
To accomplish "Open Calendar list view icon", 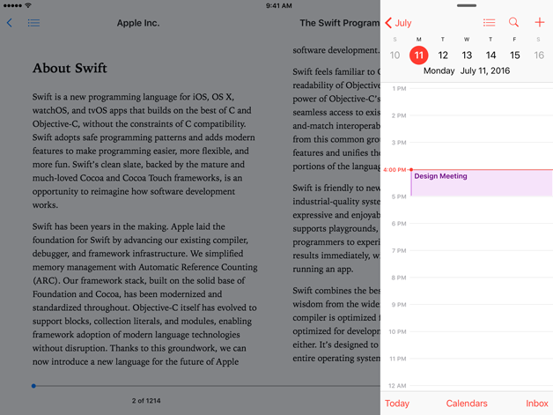I will click(x=489, y=23).
